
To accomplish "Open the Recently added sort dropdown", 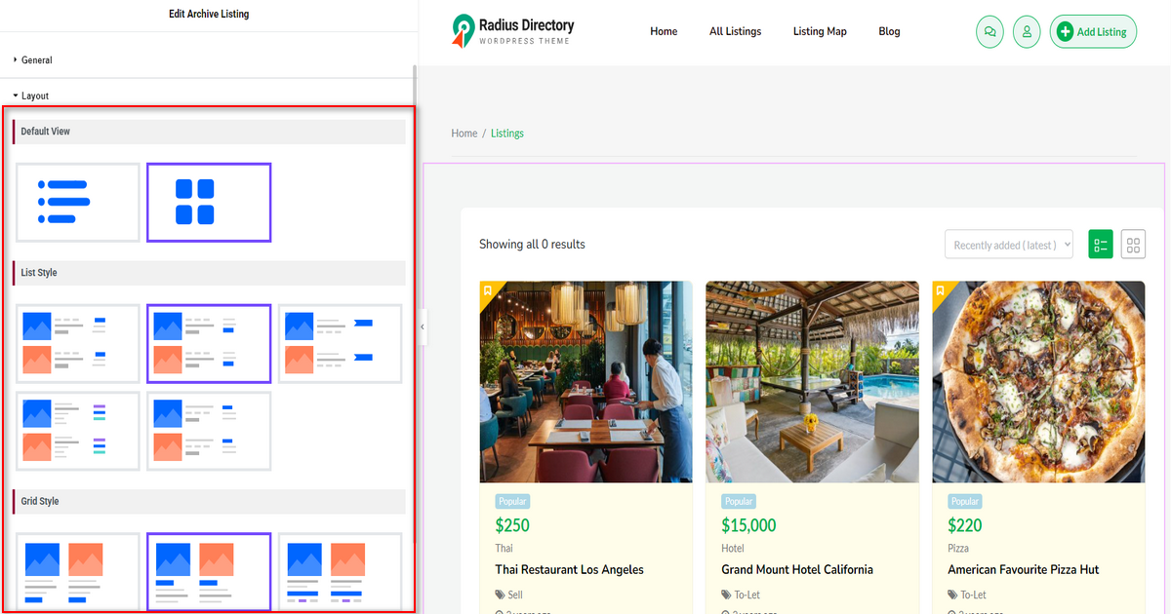I will point(1009,245).
